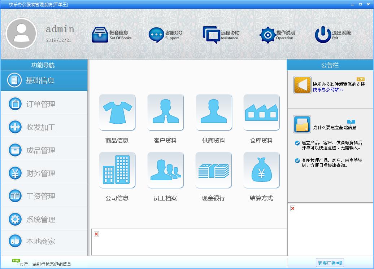Open the 结算方式 money bag icon
This screenshot has height=269, width=374.
(x=262, y=170)
